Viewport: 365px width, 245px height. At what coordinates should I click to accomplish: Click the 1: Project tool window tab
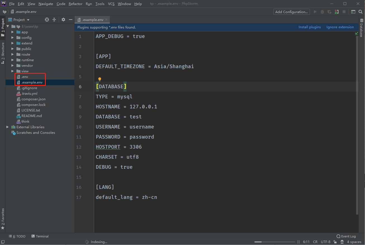point(3,27)
